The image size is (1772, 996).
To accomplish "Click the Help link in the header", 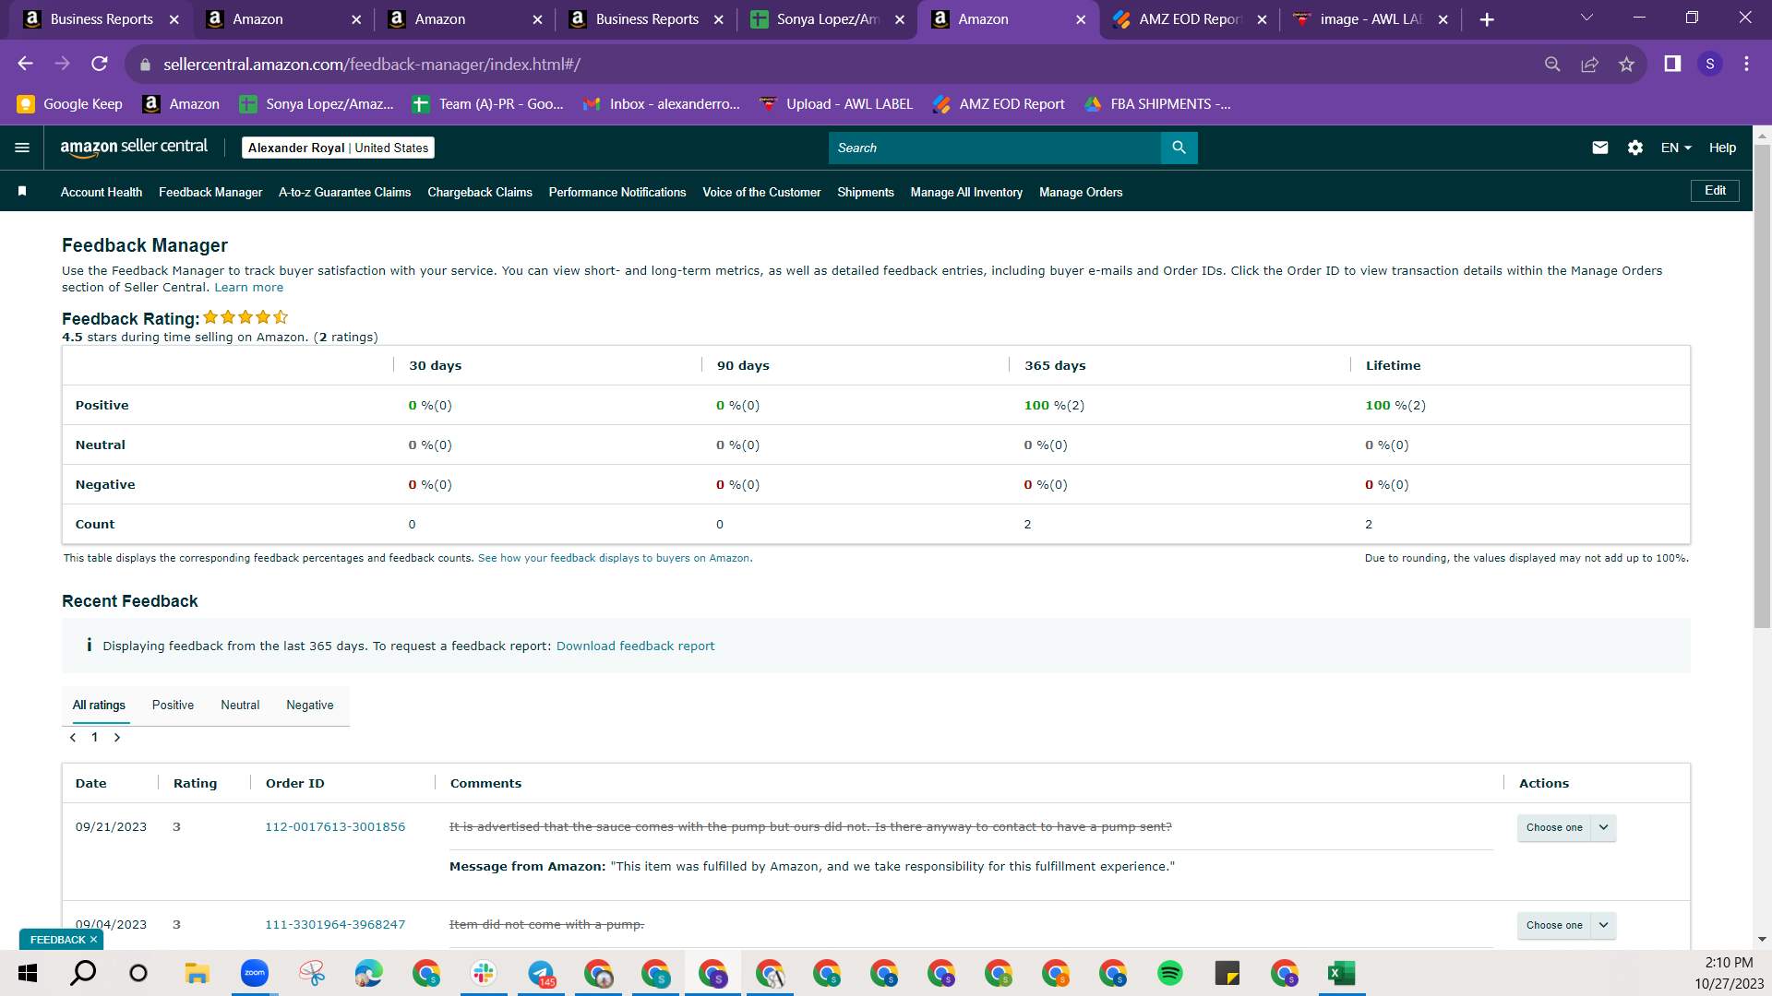I will coord(1722,148).
